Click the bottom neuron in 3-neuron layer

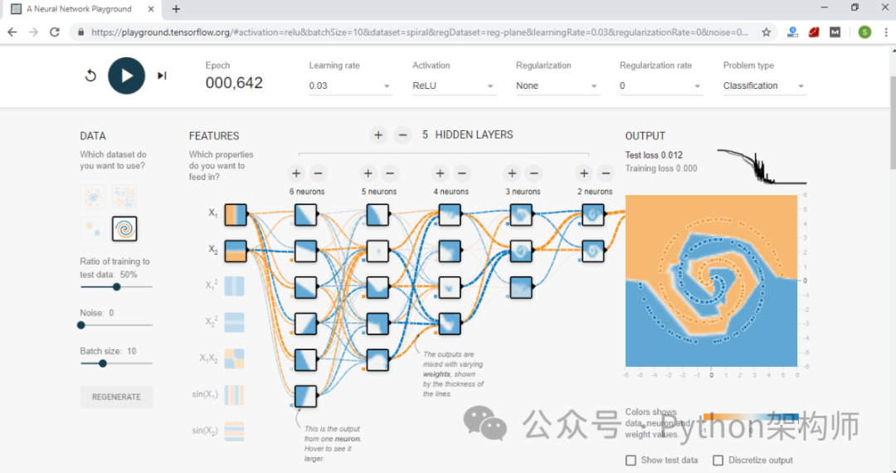click(521, 287)
